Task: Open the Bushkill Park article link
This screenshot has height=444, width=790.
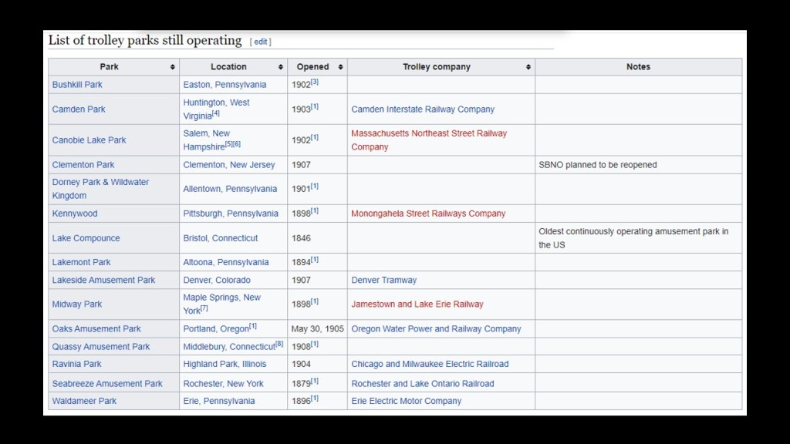Action: [77, 85]
